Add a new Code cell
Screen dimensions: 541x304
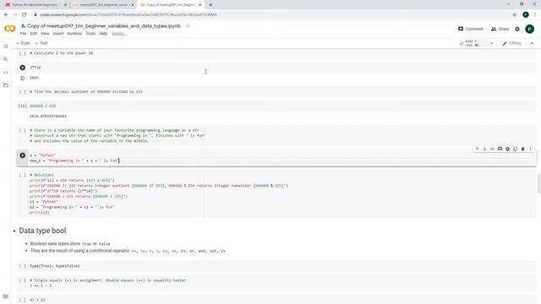point(23,43)
